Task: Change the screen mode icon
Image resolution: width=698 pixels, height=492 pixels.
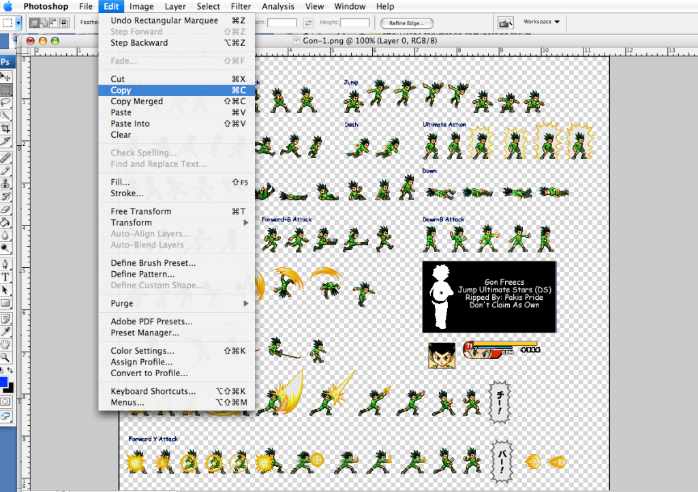Action: [5, 416]
